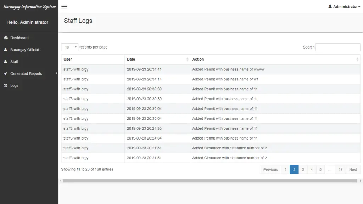363x204 pixels.
Task: Select the Barangay Officials person icon
Action: coord(6,50)
